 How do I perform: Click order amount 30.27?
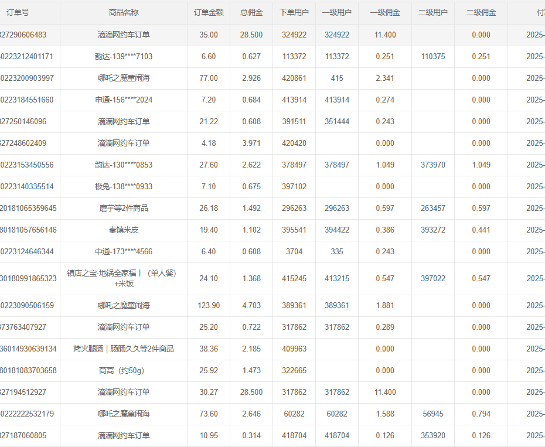209,392
